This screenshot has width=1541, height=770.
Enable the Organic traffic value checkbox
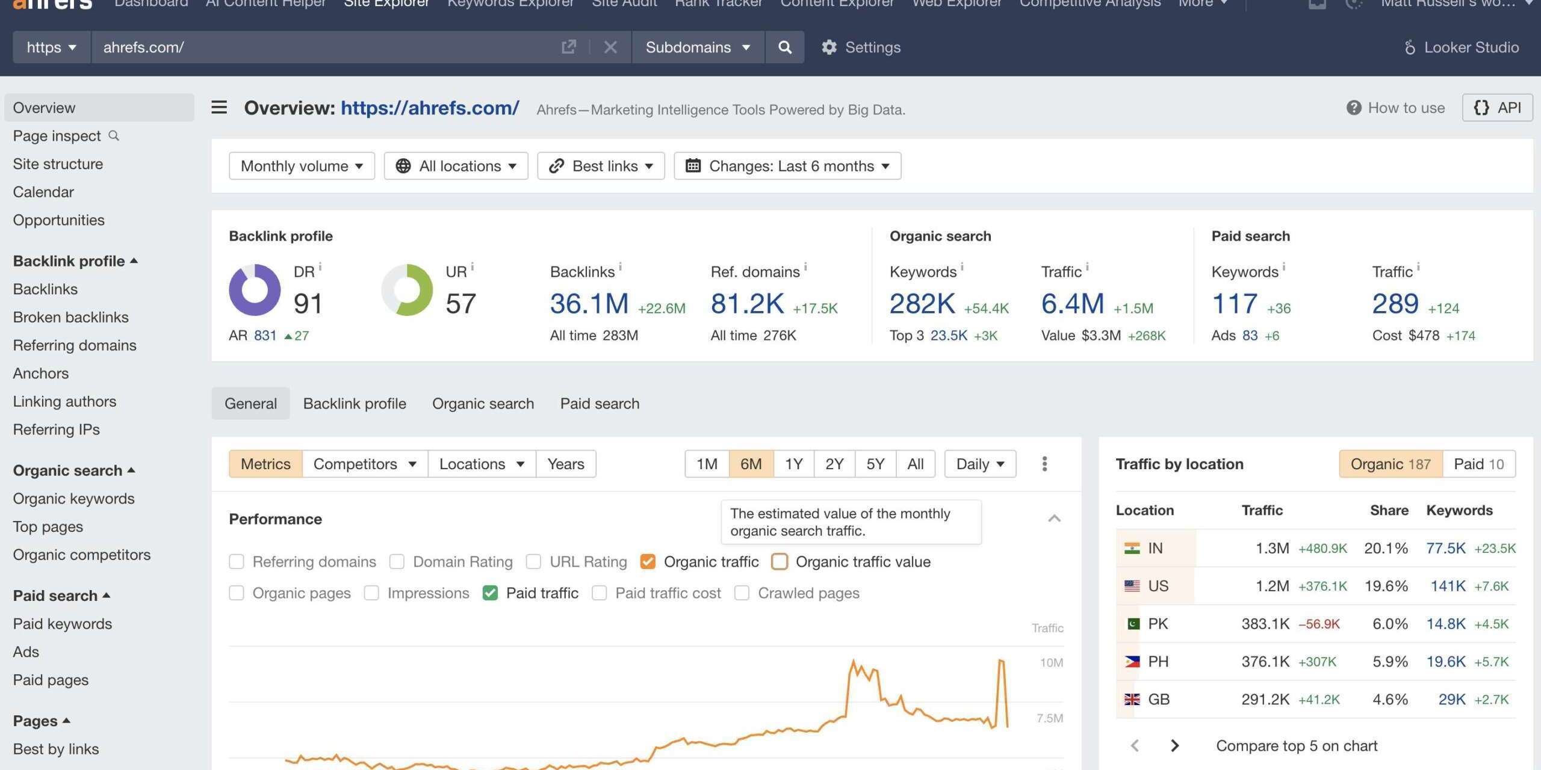[x=780, y=561]
